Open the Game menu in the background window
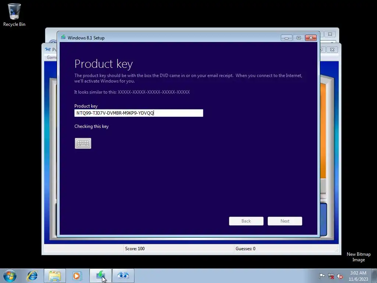377x283 pixels. tap(51, 57)
